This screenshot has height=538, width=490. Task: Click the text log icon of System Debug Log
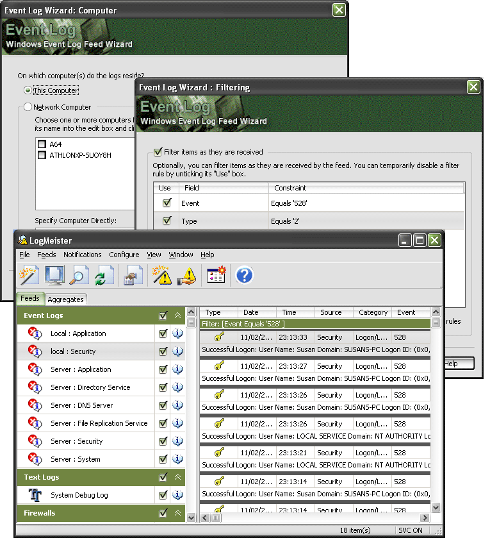(35, 495)
